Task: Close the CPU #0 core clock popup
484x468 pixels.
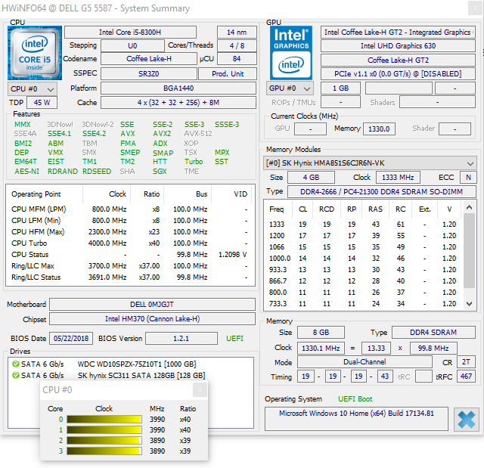Action: click(199, 390)
